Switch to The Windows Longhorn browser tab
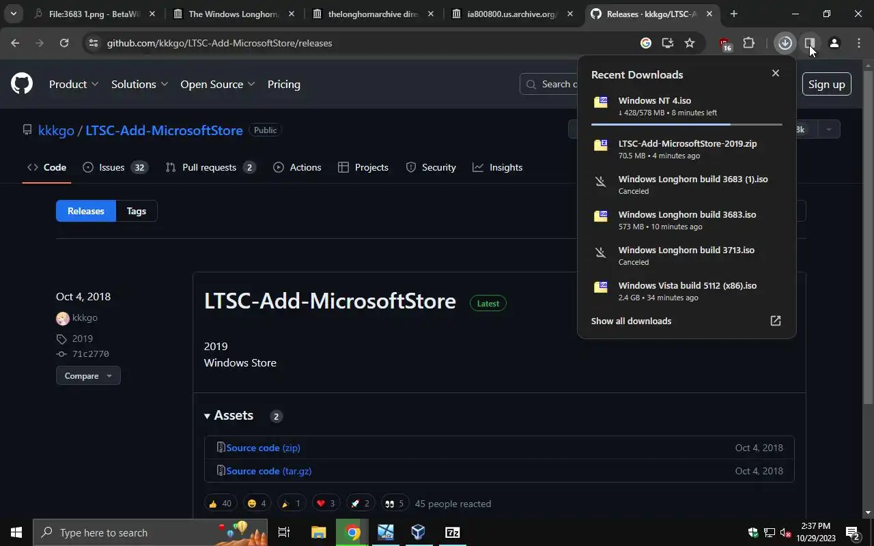This screenshot has height=546, width=874. [x=234, y=14]
